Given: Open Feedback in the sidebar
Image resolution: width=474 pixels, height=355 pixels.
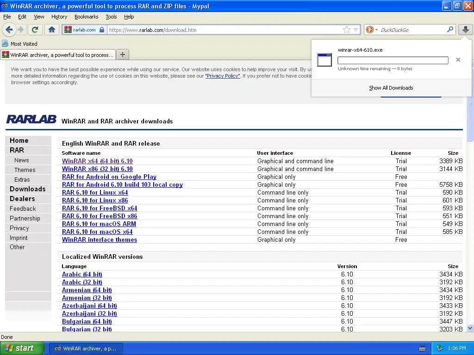Looking at the screenshot, I should pos(23,208).
